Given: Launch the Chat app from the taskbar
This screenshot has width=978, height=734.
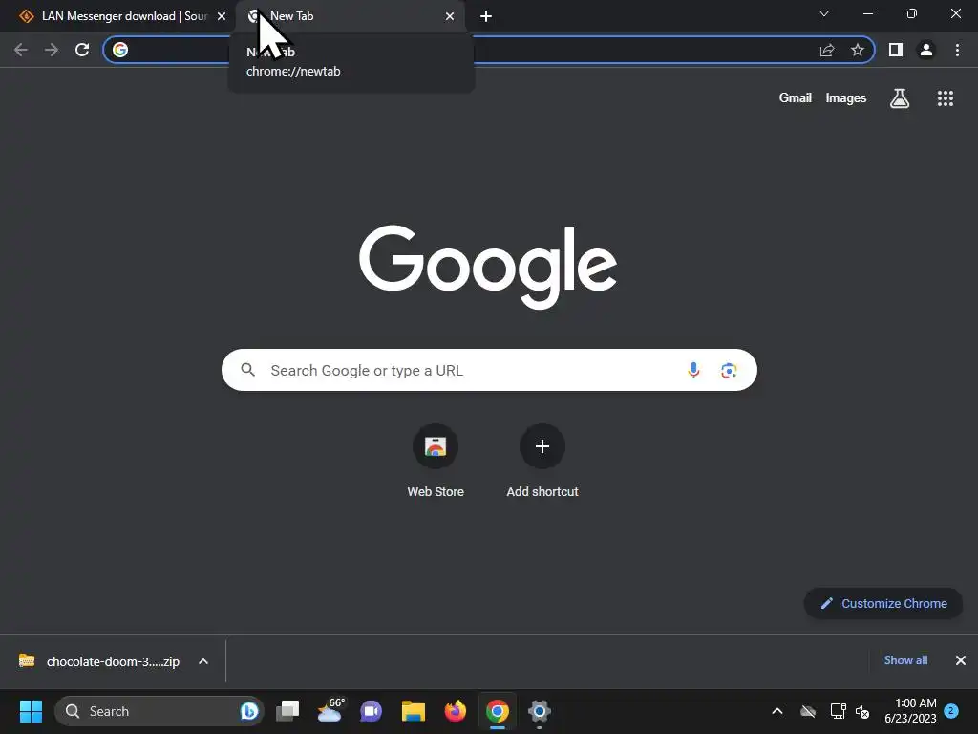Looking at the screenshot, I should (372, 711).
